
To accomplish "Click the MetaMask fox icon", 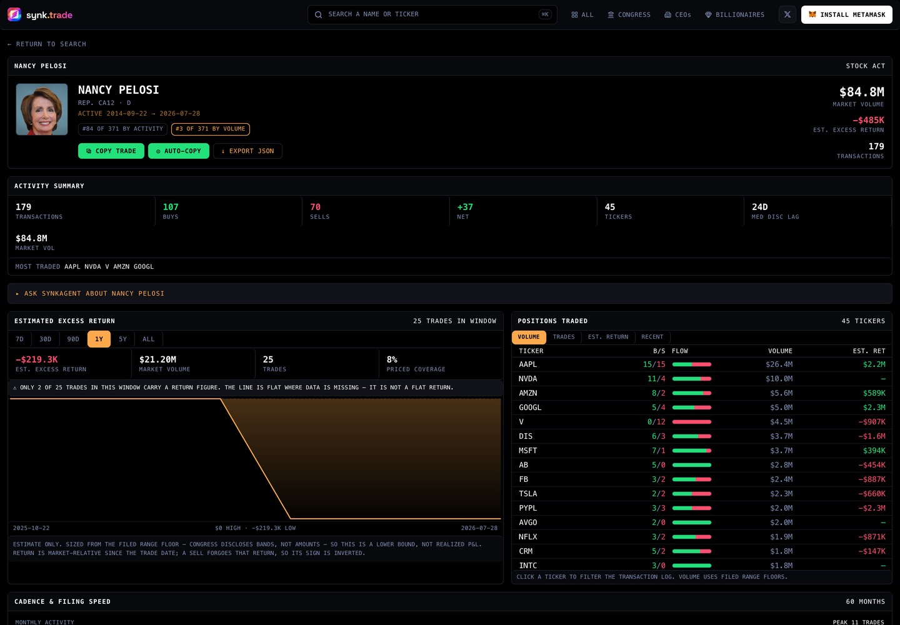I will pyautogui.click(x=812, y=14).
